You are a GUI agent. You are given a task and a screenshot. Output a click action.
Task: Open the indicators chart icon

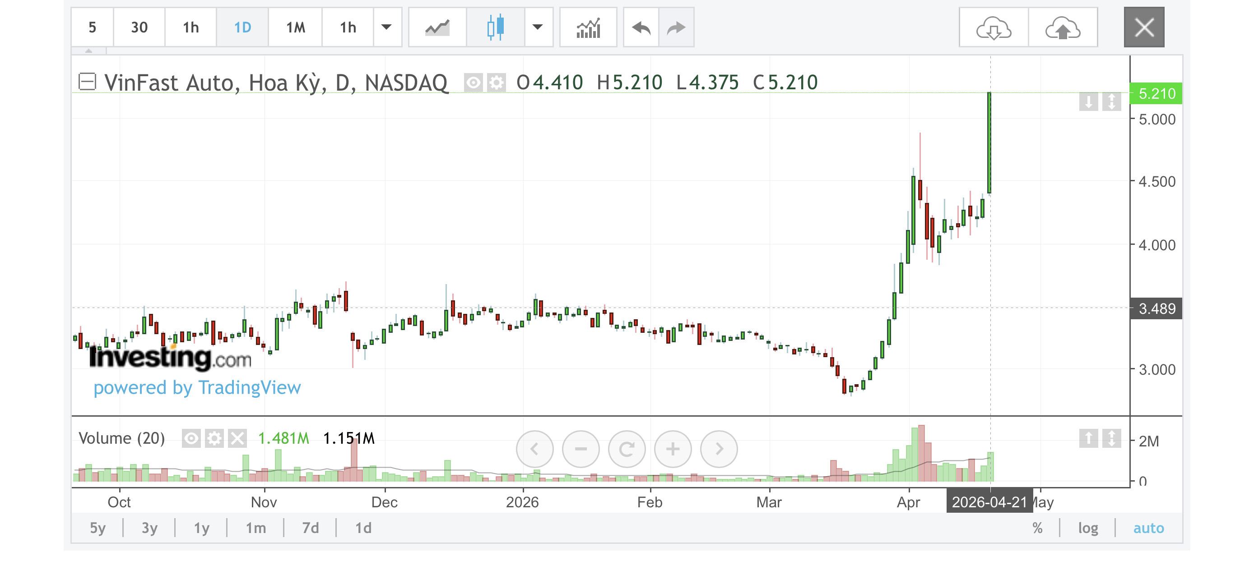click(588, 28)
